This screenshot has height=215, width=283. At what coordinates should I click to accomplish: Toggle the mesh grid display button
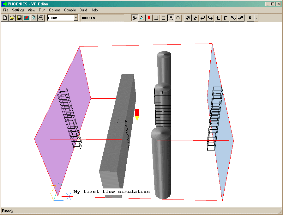click(x=156, y=18)
